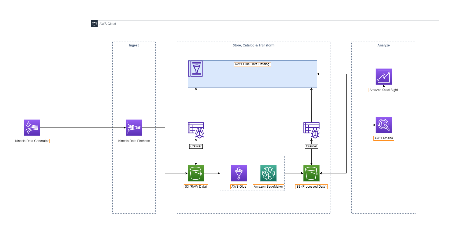The height and width of the screenshot is (251, 460).
Task: Select the 'AWS Glue' label
Action: pos(239,187)
